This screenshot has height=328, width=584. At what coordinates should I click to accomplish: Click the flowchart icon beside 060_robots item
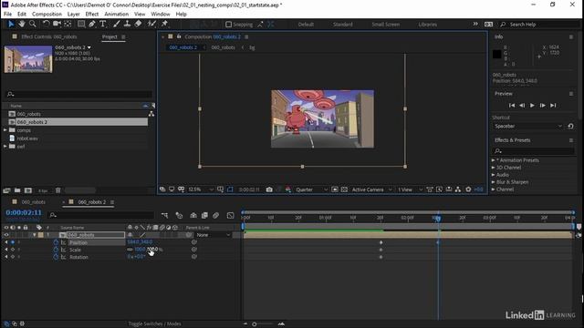[x=151, y=114]
